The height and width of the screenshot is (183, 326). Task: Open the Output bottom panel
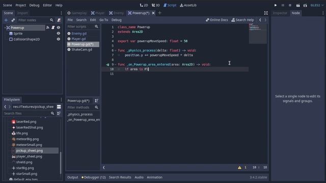click(x=72, y=177)
